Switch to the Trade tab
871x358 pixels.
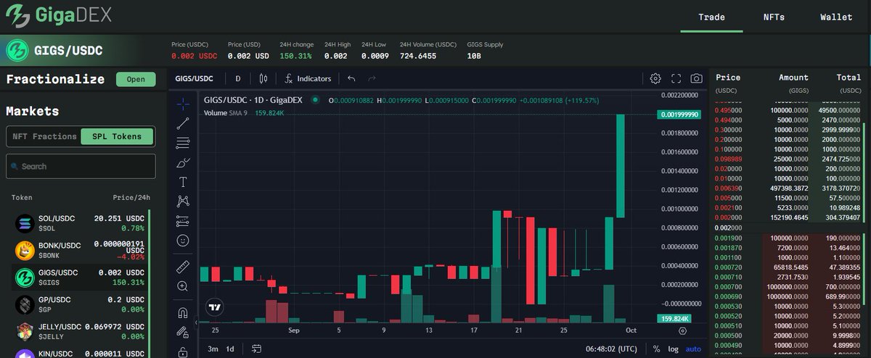pyautogui.click(x=711, y=17)
